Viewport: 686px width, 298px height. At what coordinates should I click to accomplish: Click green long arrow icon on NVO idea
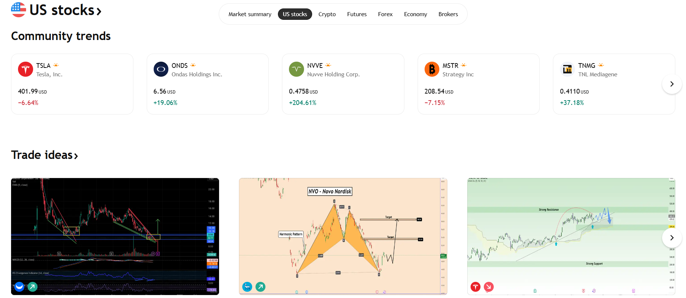pos(260,287)
